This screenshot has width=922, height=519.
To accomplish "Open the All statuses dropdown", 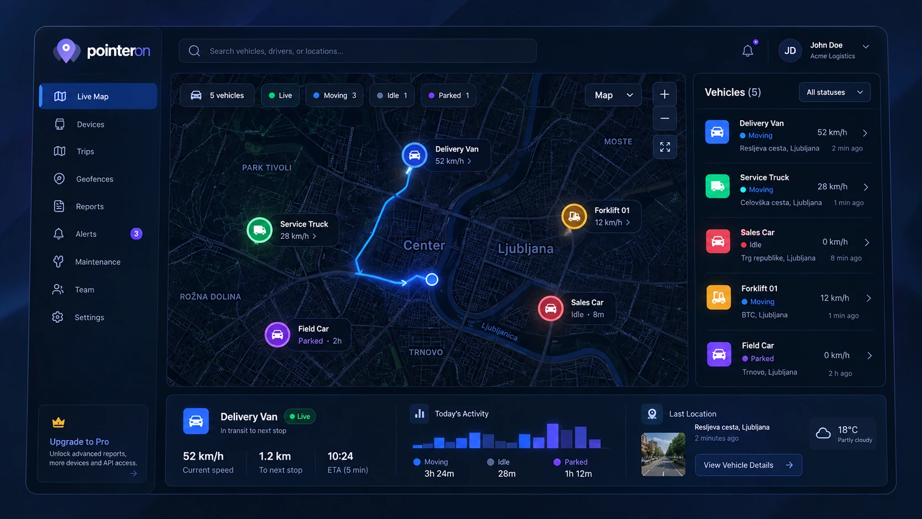I will point(834,92).
